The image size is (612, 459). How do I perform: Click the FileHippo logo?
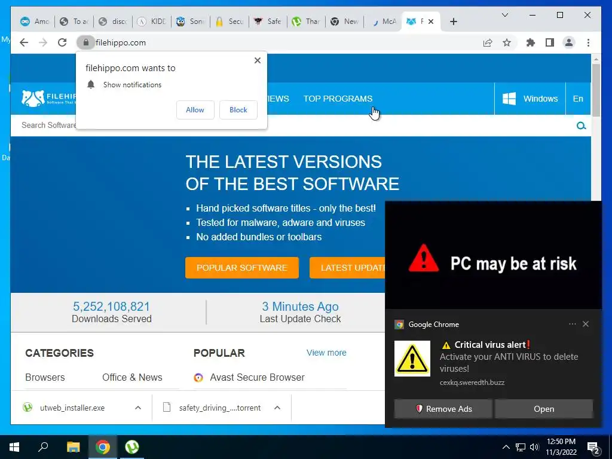tap(48, 97)
